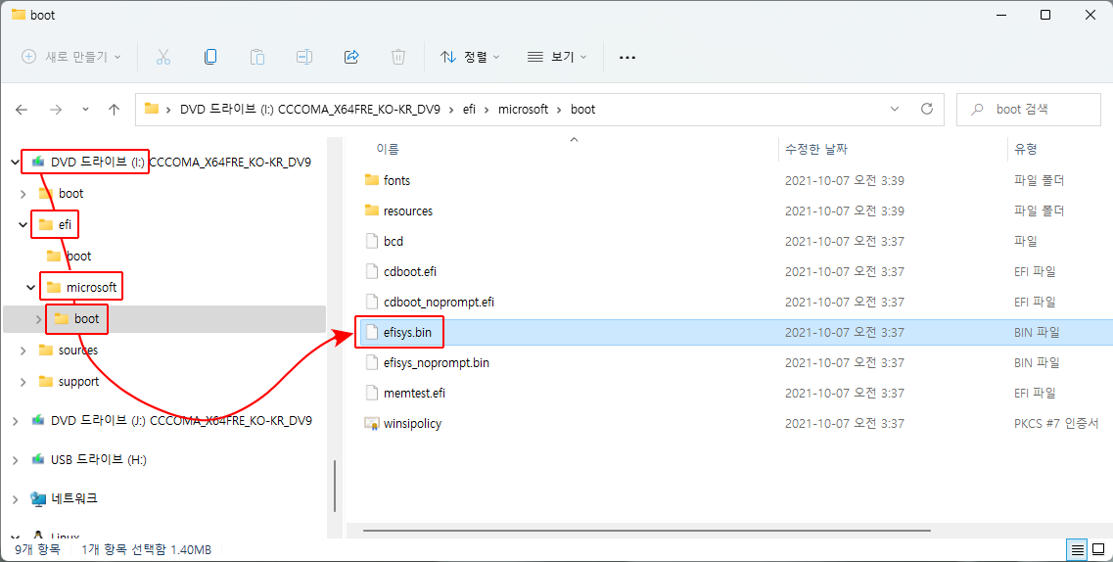
Task: Open the 새로 만들기 dropdown
Action: click(71, 57)
